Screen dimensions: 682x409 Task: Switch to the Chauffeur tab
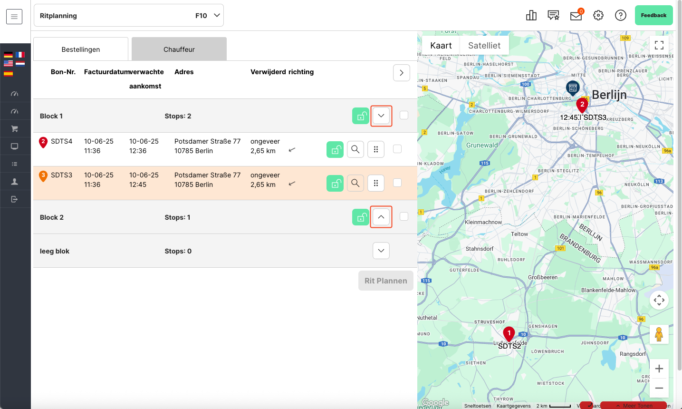(179, 49)
